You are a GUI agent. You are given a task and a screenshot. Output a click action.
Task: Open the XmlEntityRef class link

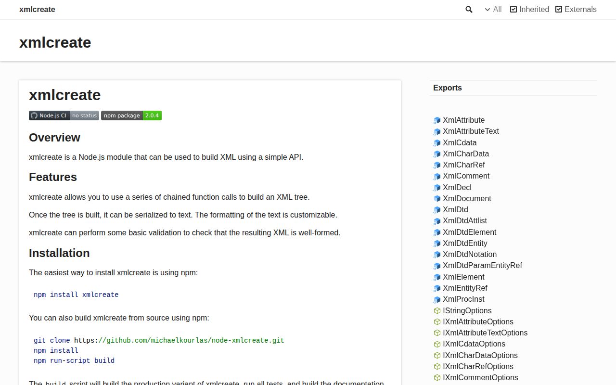465,288
